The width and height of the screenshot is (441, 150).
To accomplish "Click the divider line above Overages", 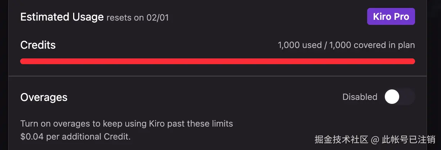I will 217,76.
